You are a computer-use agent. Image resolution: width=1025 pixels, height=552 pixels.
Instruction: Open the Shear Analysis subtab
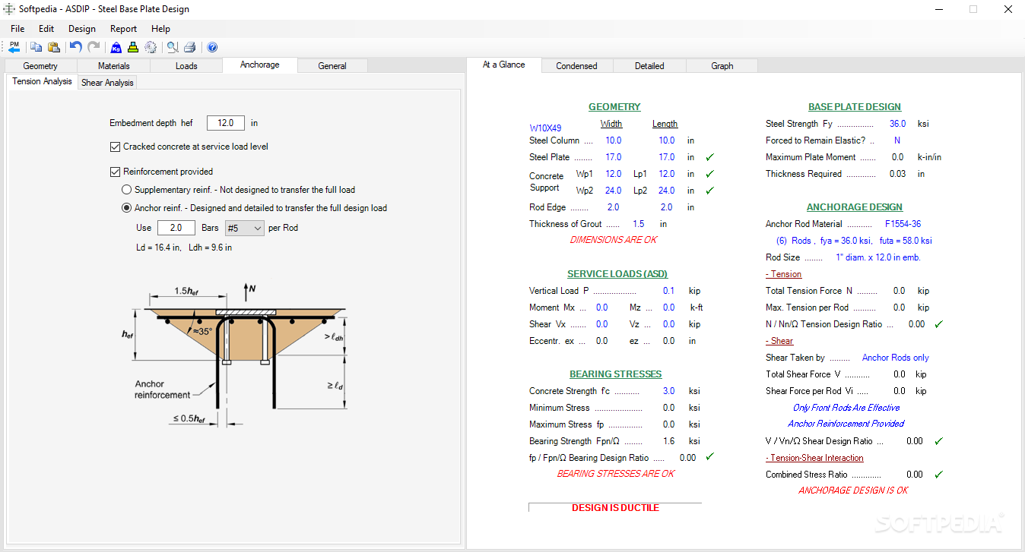click(x=107, y=83)
